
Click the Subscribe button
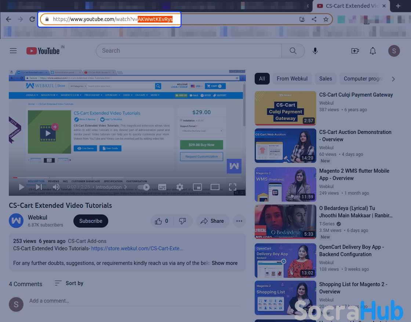[91, 221]
